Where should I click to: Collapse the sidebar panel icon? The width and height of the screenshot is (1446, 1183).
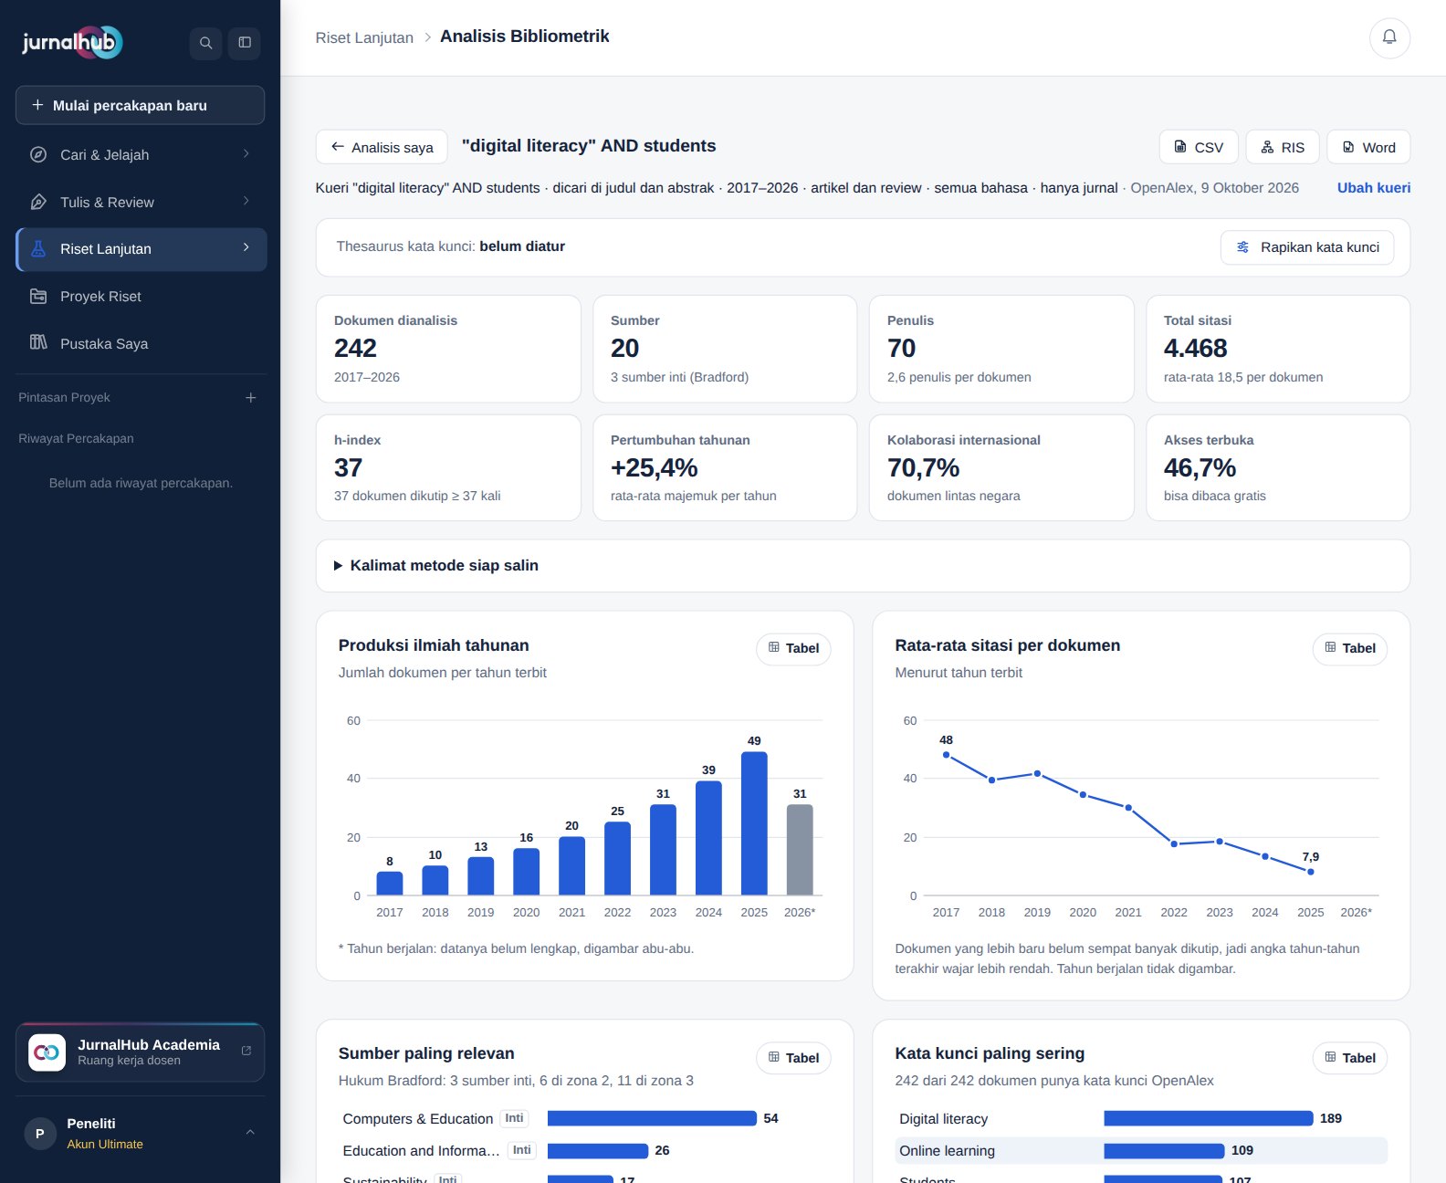[245, 43]
